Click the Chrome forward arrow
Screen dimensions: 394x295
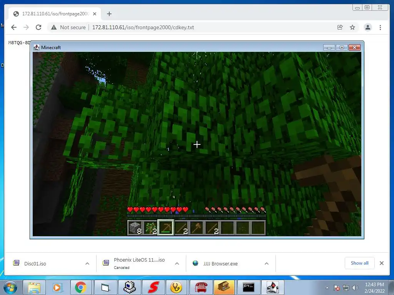pos(26,27)
